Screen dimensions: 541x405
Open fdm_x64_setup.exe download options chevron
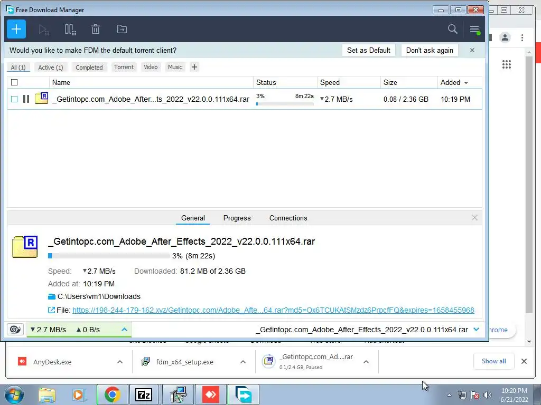tap(243, 362)
